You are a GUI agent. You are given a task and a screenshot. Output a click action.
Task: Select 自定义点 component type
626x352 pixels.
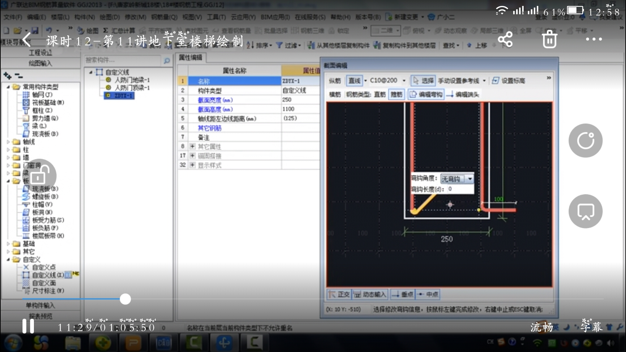44,267
